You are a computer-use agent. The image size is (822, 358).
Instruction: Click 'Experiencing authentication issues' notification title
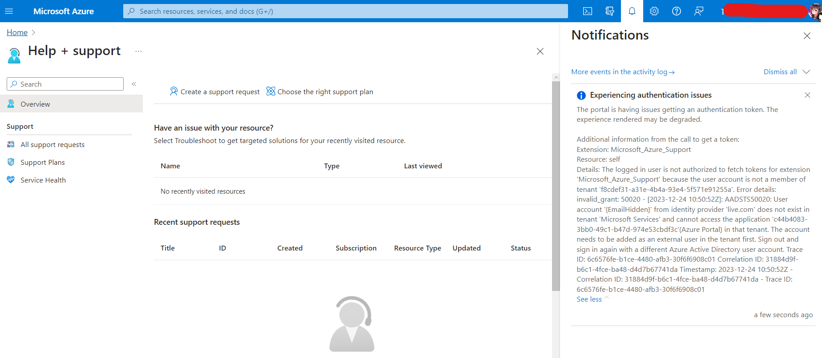coord(651,95)
